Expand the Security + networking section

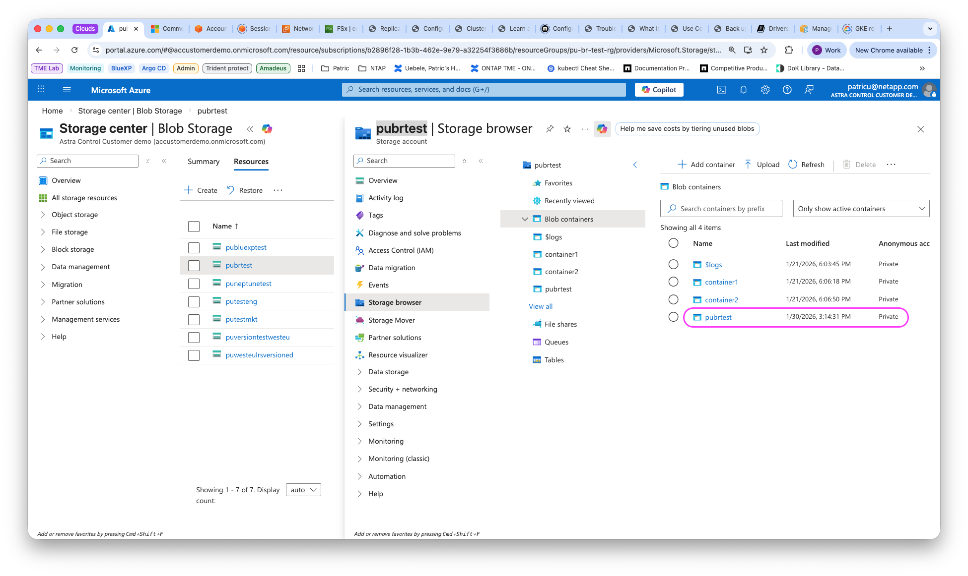[359, 389]
